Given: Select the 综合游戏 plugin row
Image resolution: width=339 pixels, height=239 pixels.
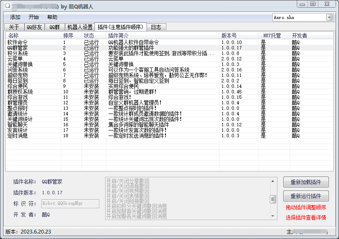Looking at the screenshot, I should point(170,97).
